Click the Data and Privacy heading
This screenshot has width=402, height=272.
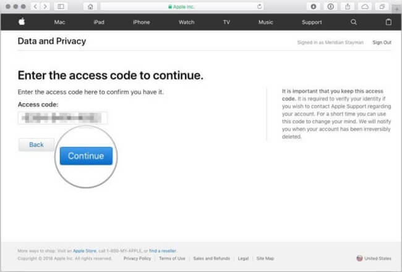(x=52, y=41)
